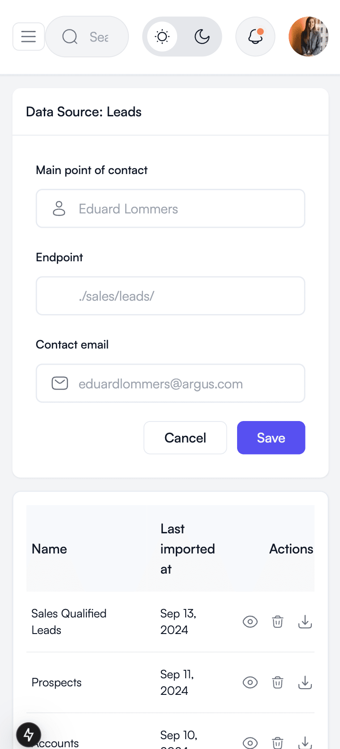Open the hamburger sidebar menu
The width and height of the screenshot is (340, 749).
coord(29,37)
